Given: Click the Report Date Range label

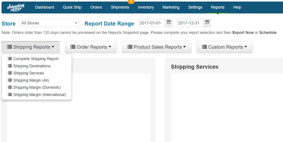Looking at the screenshot, I should click(109, 23).
